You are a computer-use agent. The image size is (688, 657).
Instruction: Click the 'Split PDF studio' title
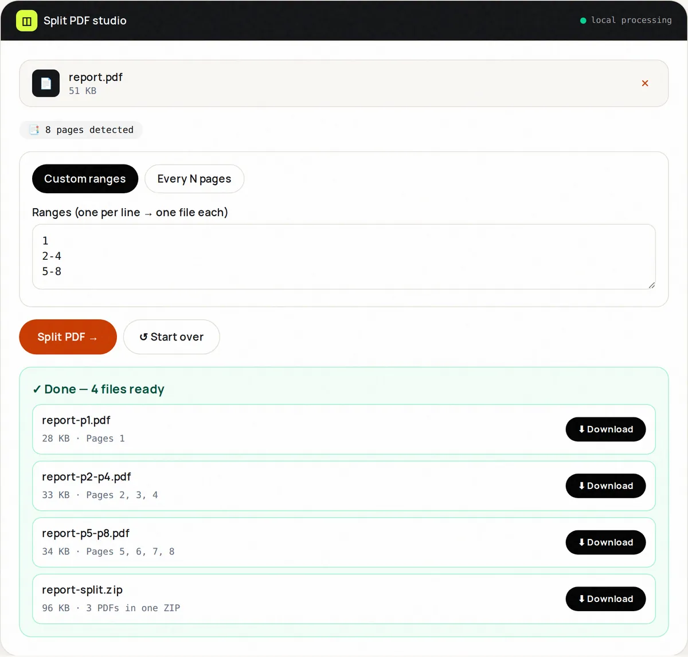85,21
